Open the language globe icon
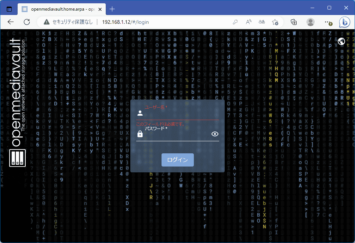 [341, 41]
